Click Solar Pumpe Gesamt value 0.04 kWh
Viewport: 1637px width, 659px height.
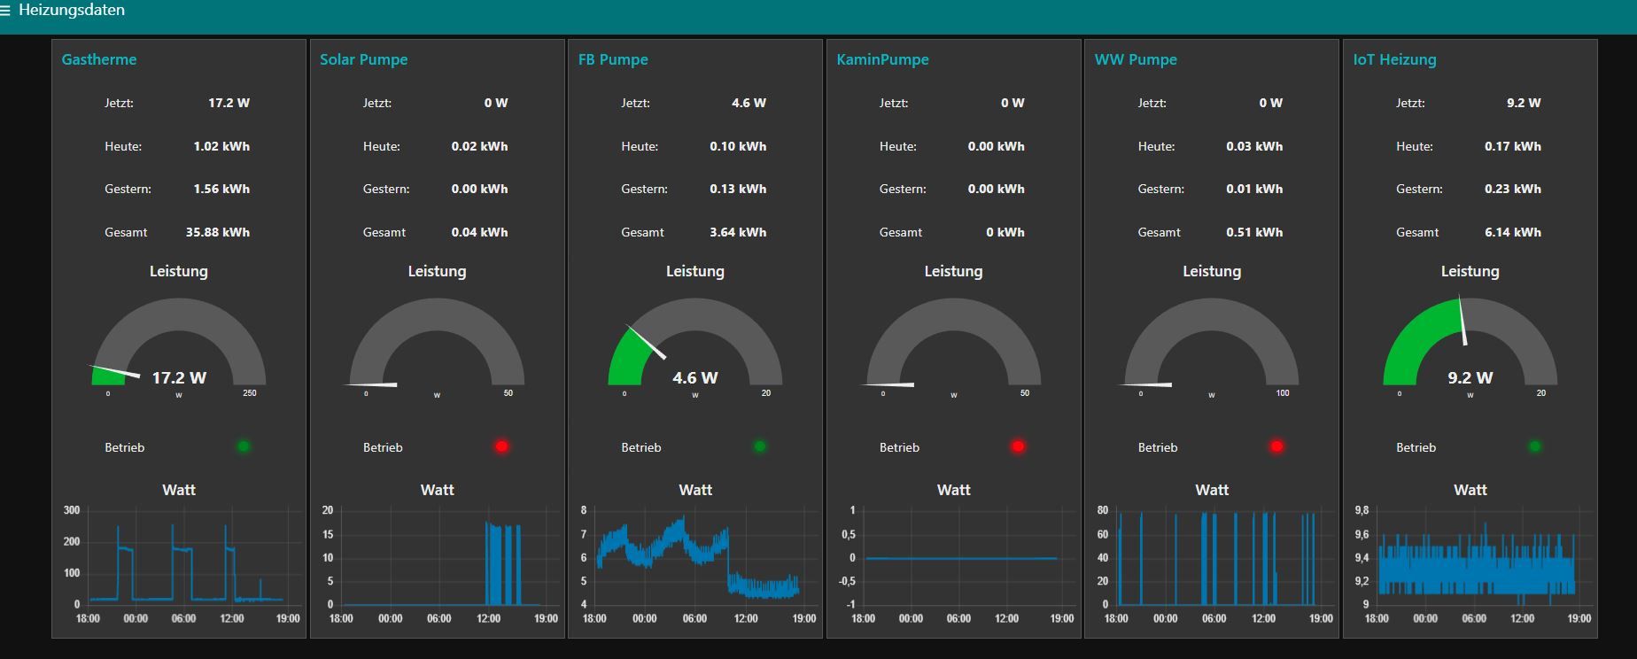(480, 232)
